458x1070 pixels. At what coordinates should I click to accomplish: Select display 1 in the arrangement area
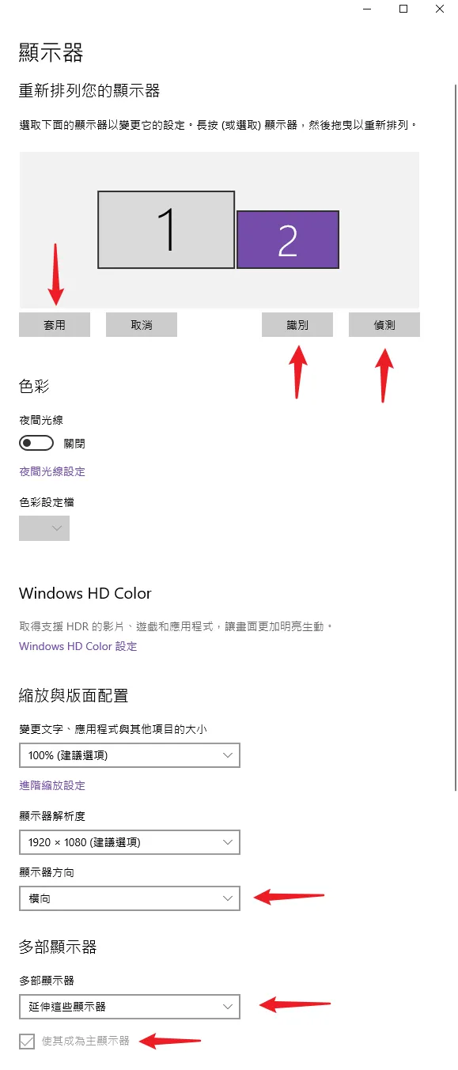(166, 229)
